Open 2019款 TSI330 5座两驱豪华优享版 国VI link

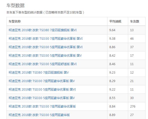(42, 89)
